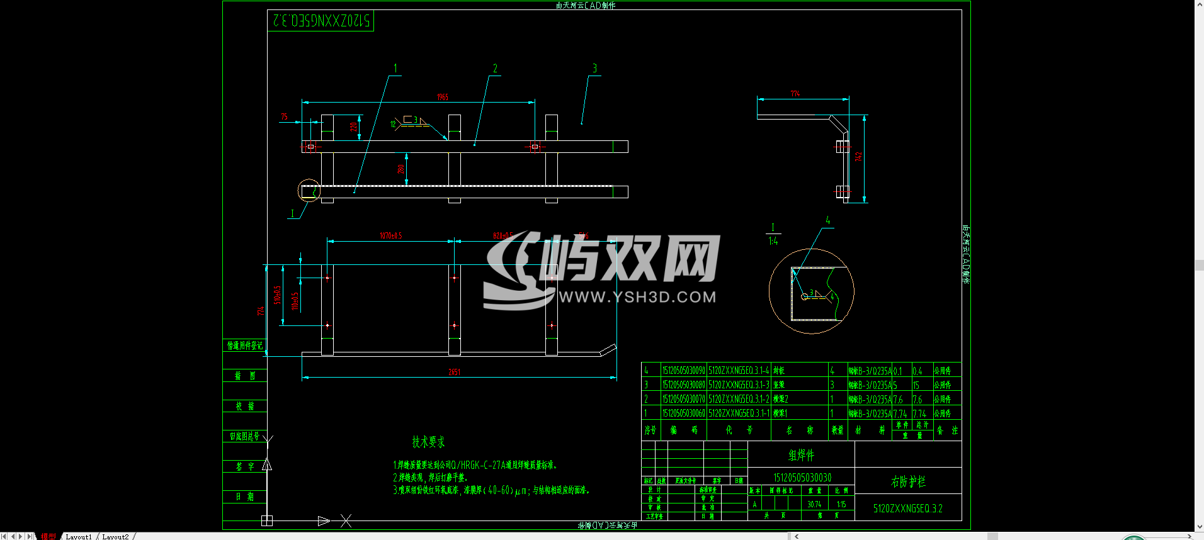Select the 75 dimension text
This screenshot has width=1204, height=540.
click(284, 116)
